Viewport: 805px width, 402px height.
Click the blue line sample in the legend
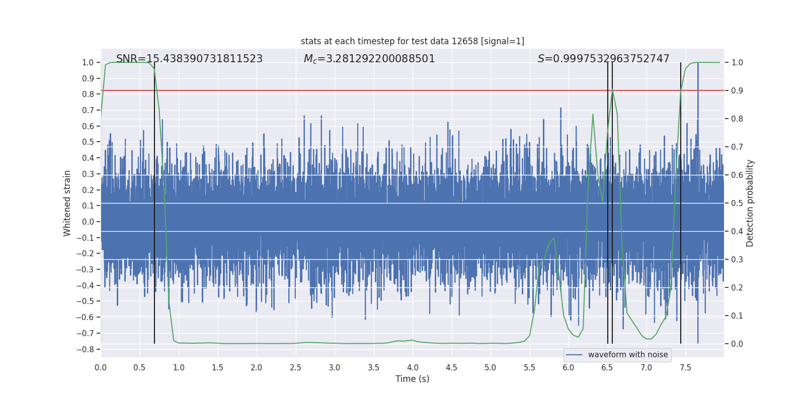574,355
